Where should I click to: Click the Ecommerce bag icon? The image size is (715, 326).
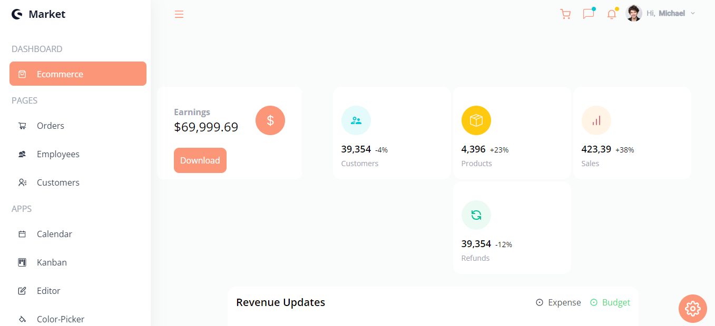22,74
